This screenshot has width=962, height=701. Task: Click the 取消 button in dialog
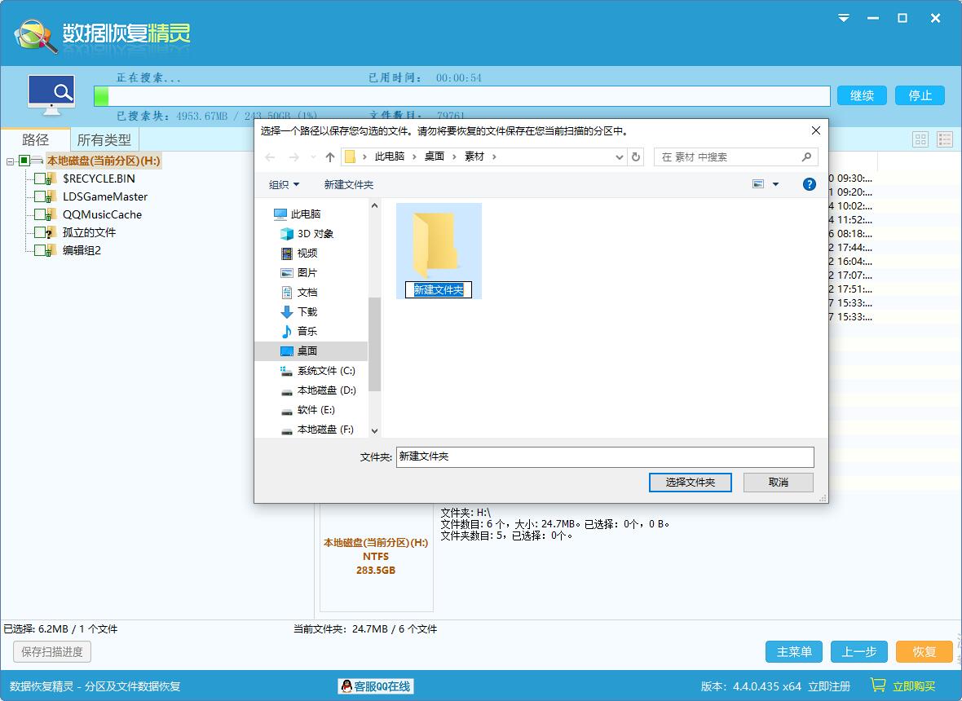(779, 483)
